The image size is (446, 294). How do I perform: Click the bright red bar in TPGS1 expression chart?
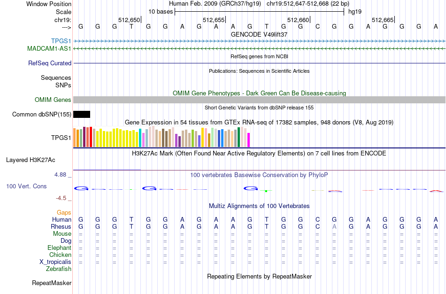click(x=91, y=137)
